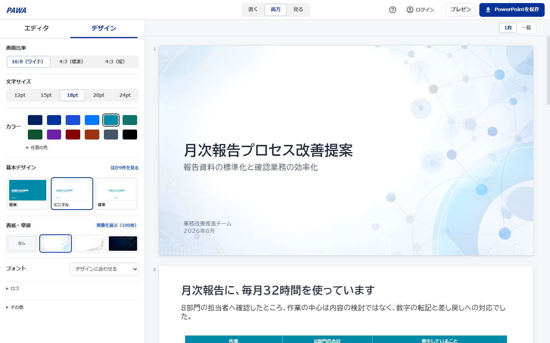Select なし cover image option
Screen dimensions: 550x343
point(22,244)
